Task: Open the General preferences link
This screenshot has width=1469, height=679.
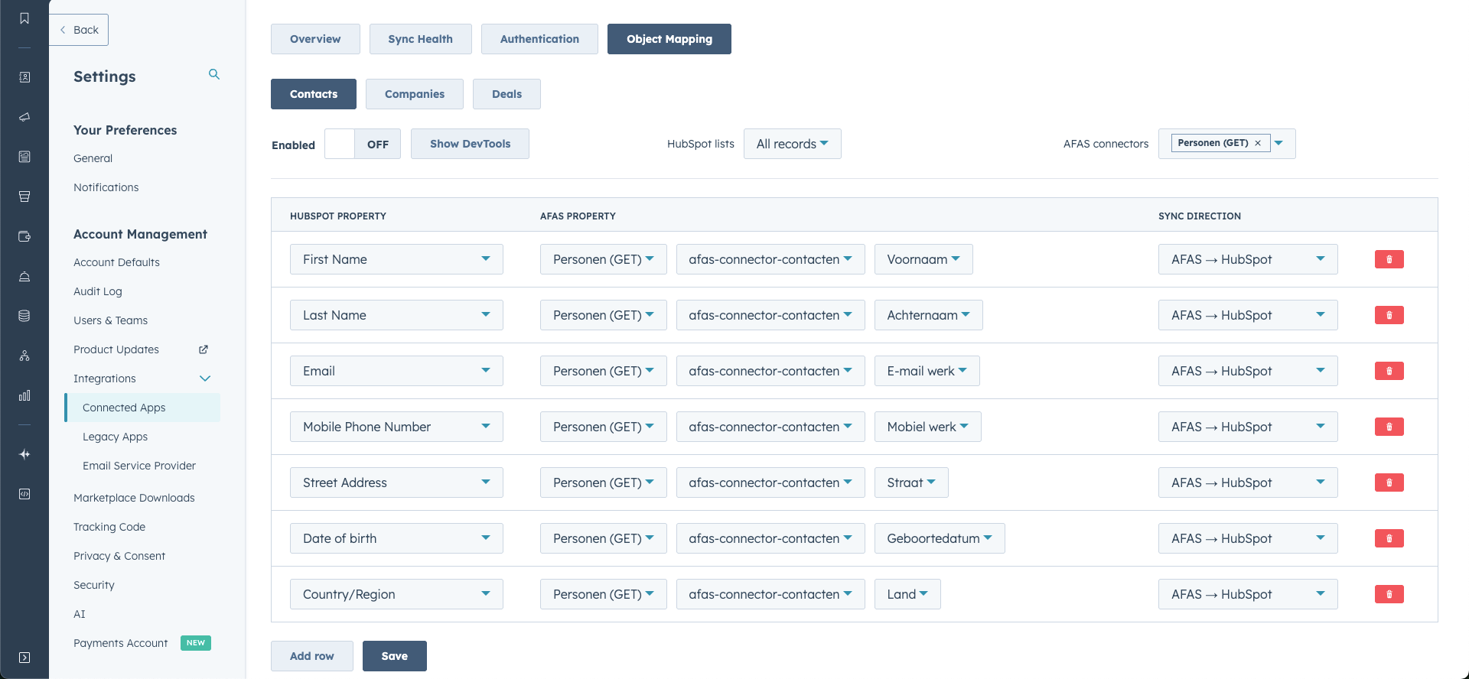Action: coord(93,158)
